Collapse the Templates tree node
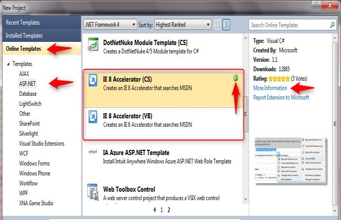The width and height of the screenshot is (341, 220). (8, 64)
